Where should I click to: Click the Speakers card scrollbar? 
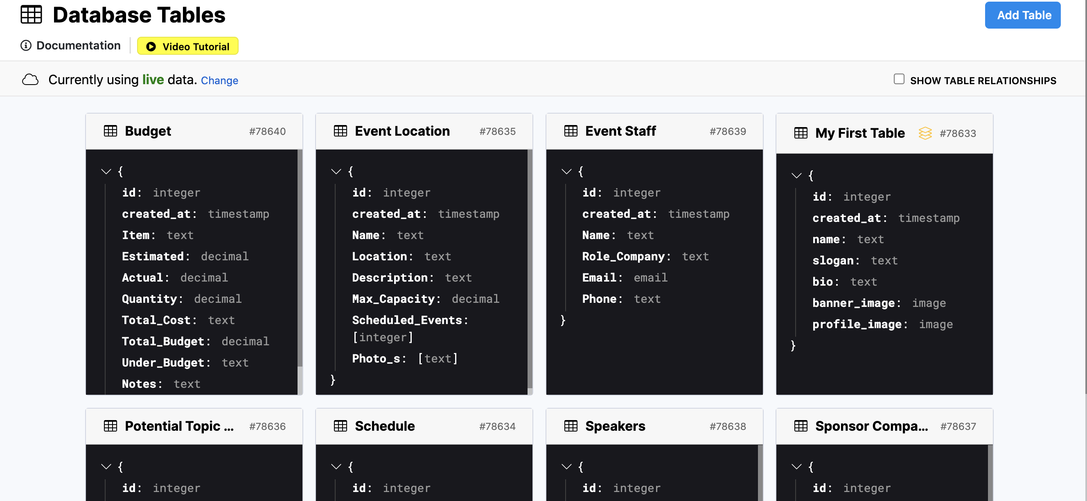(x=760, y=473)
